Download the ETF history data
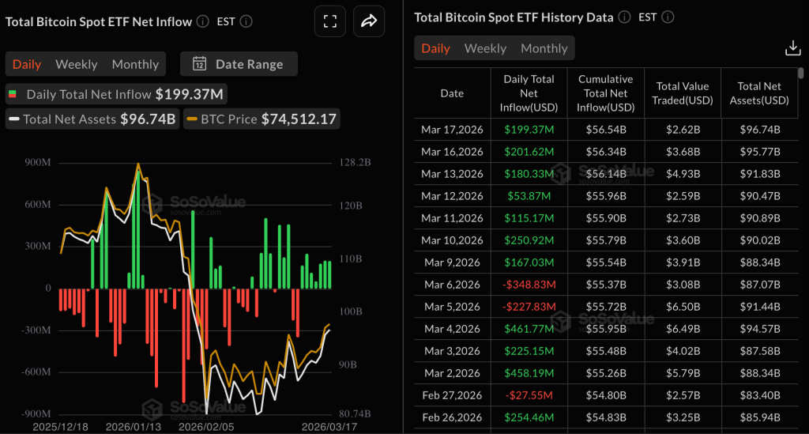This screenshot has height=434, width=809. (x=792, y=48)
